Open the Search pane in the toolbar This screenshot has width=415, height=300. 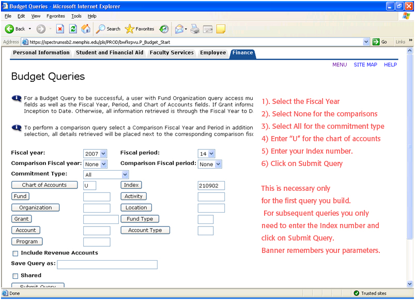108,29
